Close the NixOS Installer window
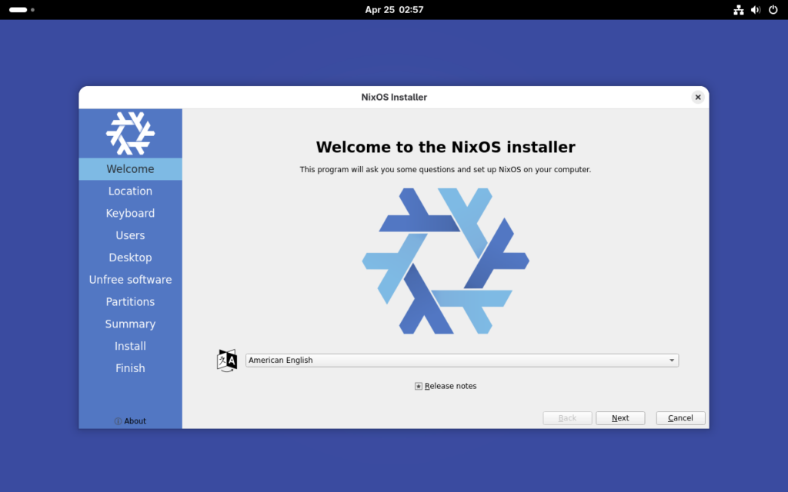 point(697,97)
